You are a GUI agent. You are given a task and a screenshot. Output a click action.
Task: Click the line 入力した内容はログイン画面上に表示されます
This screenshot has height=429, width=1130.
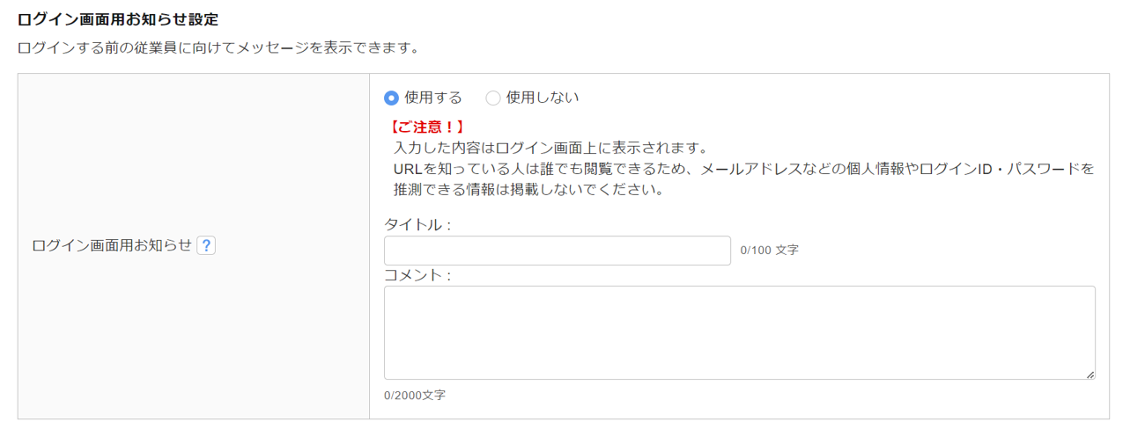click(x=550, y=147)
